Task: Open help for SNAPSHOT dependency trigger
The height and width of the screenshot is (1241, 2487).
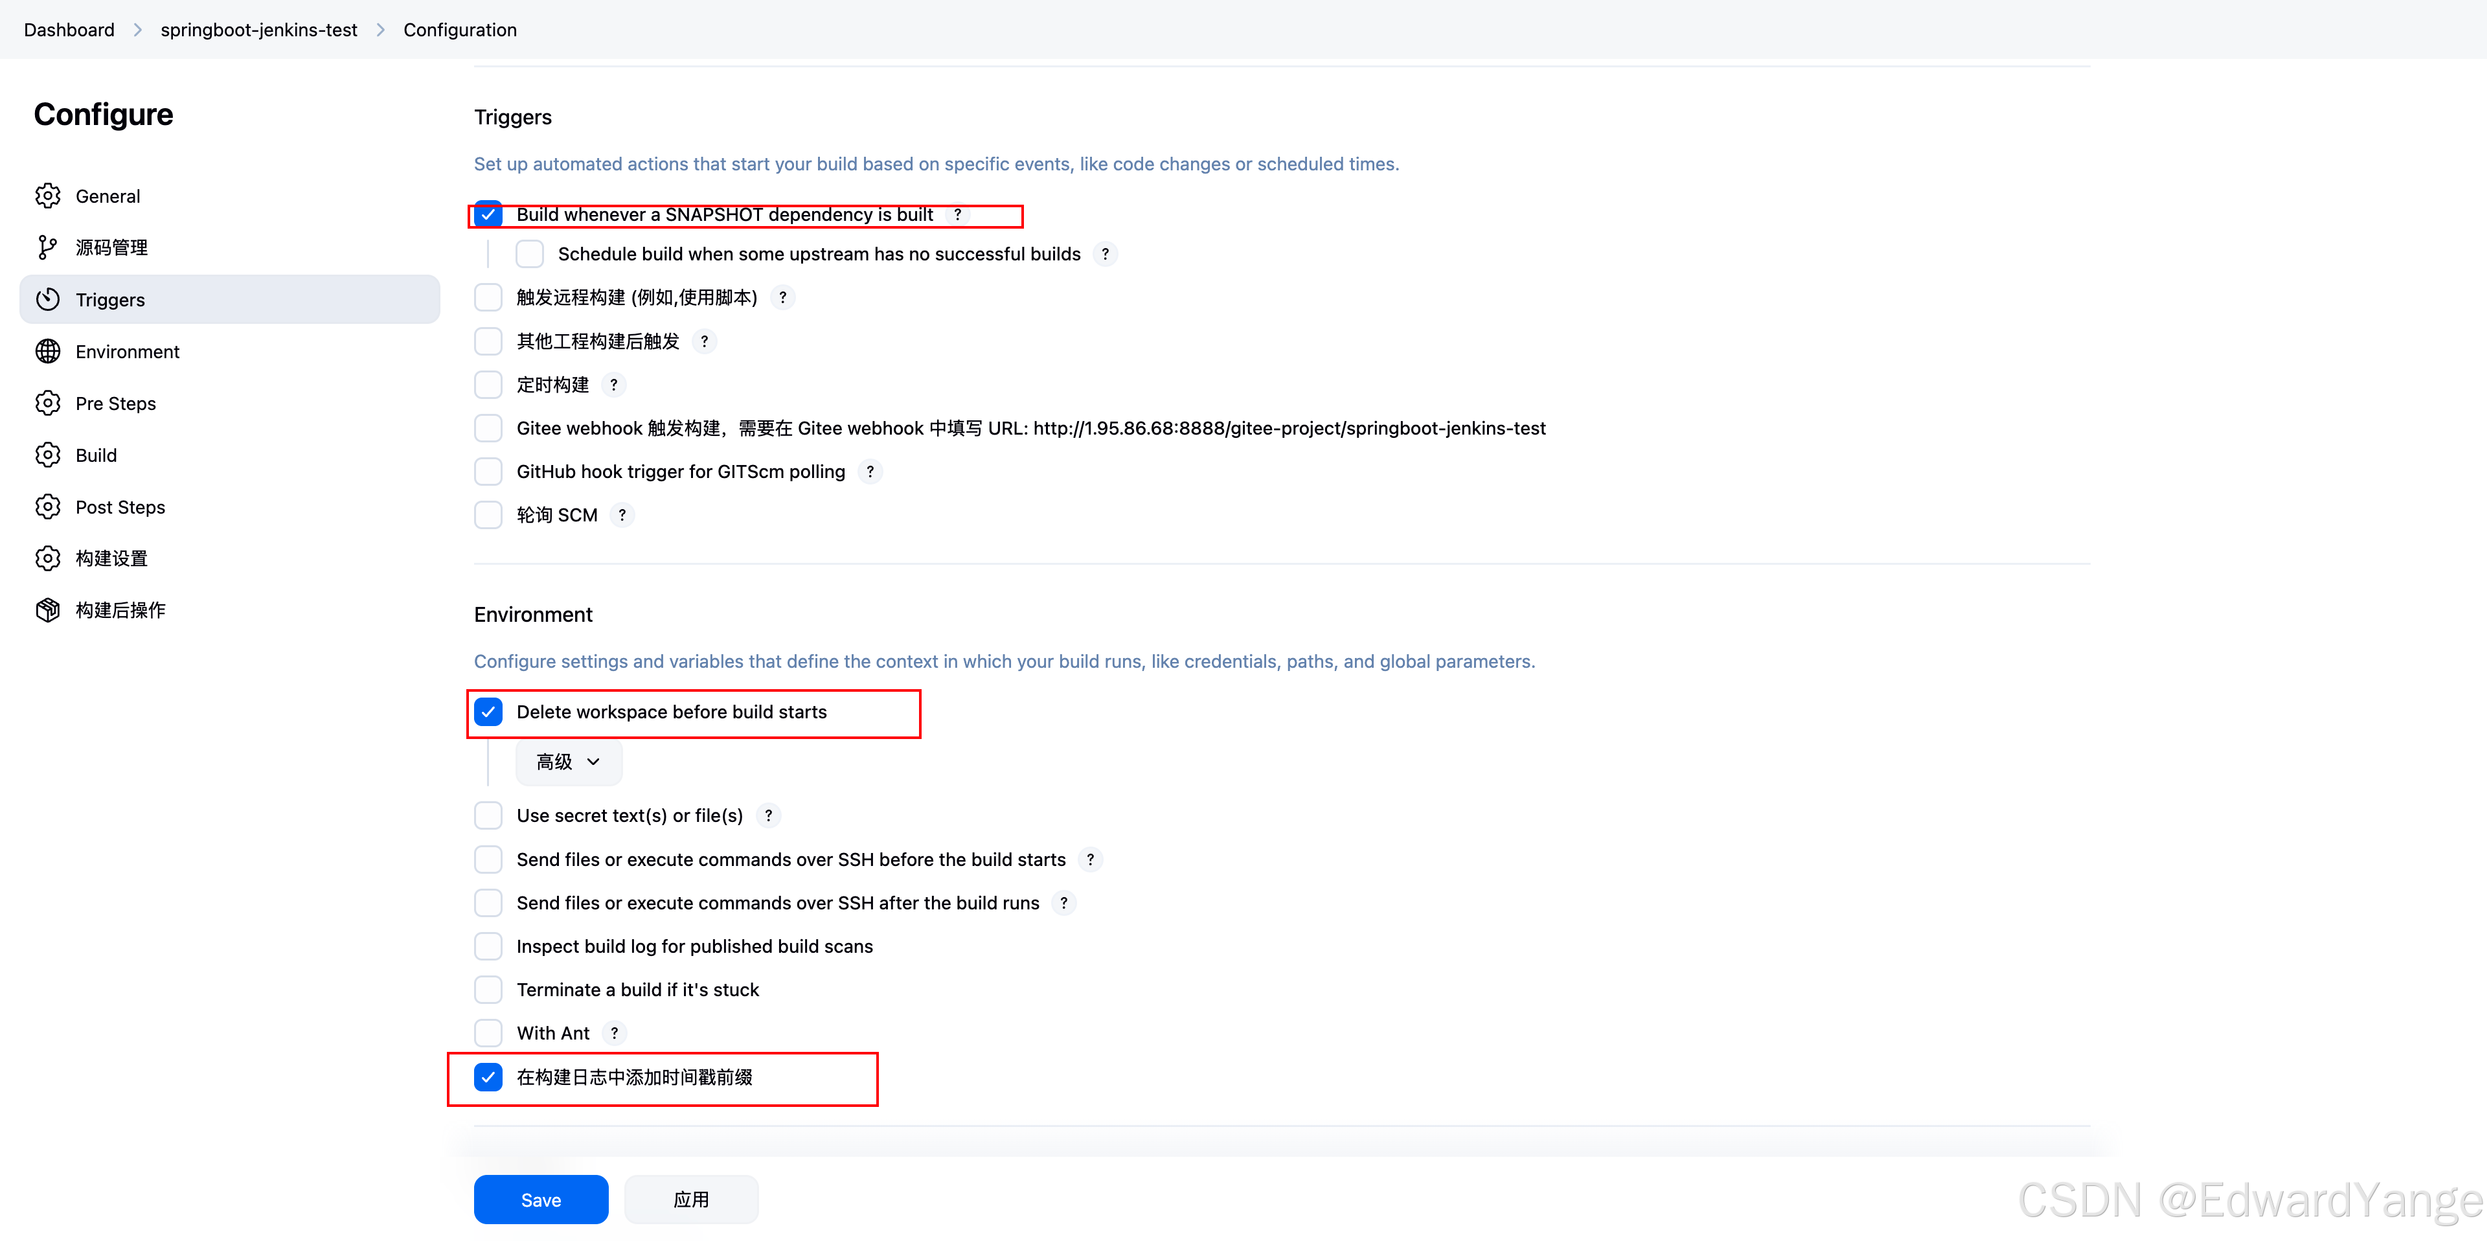Action: pyautogui.click(x=957, y=214)
